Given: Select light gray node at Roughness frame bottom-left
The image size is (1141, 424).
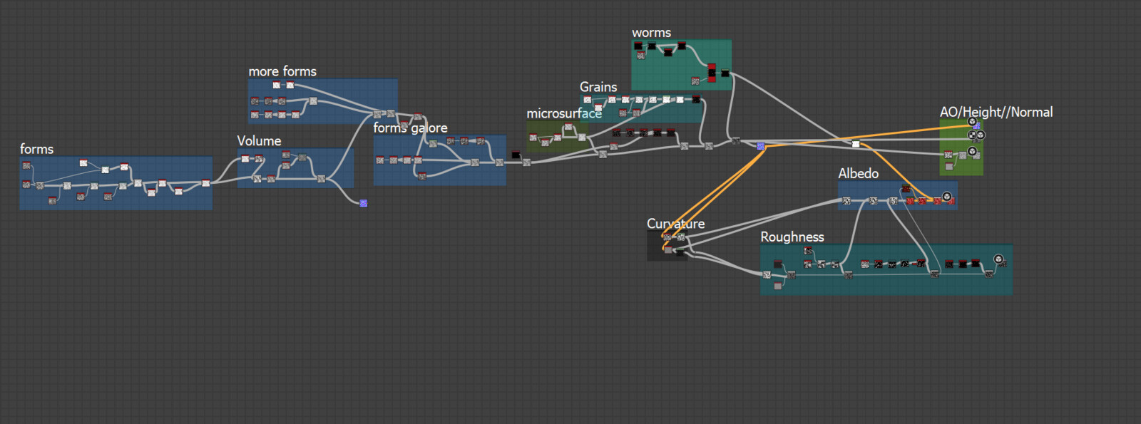Looking at the screenshot, I should click(x=778, y=286).
